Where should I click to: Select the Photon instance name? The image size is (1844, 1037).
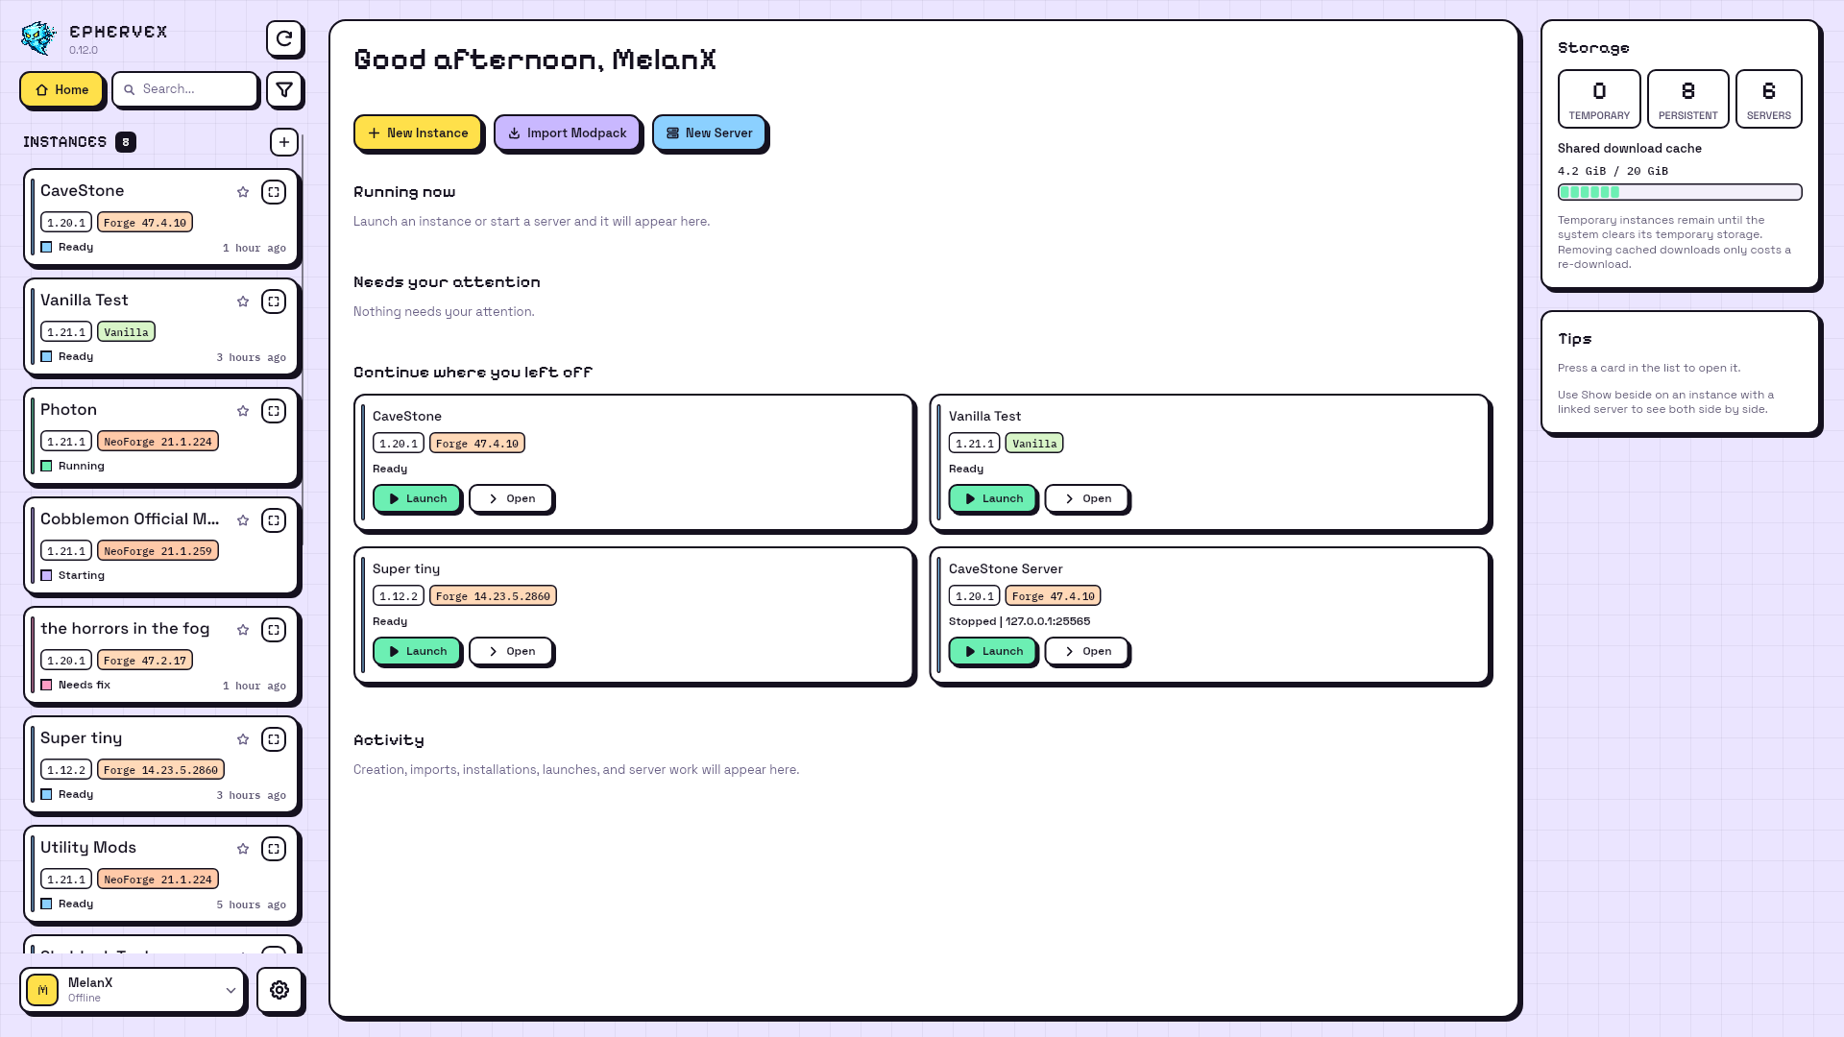[x=68, y=410]
